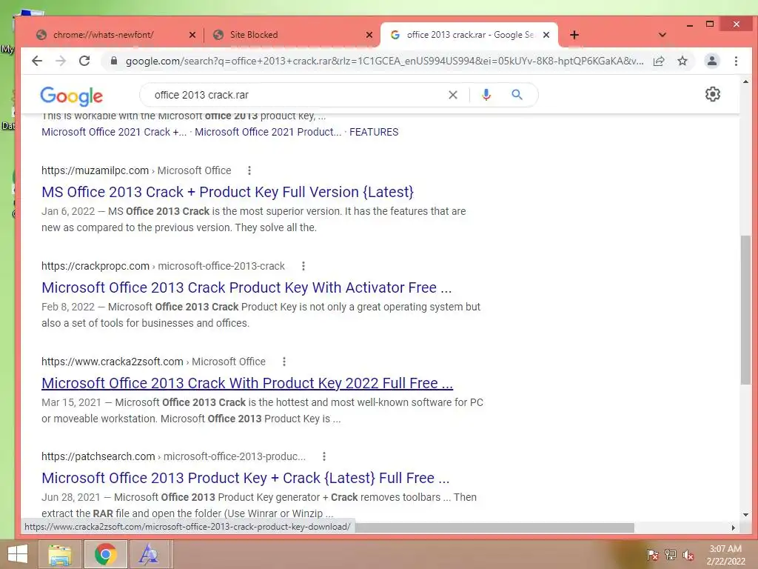Open the Microsoft Office 2021 Product... sitelink

pos(268,132)
